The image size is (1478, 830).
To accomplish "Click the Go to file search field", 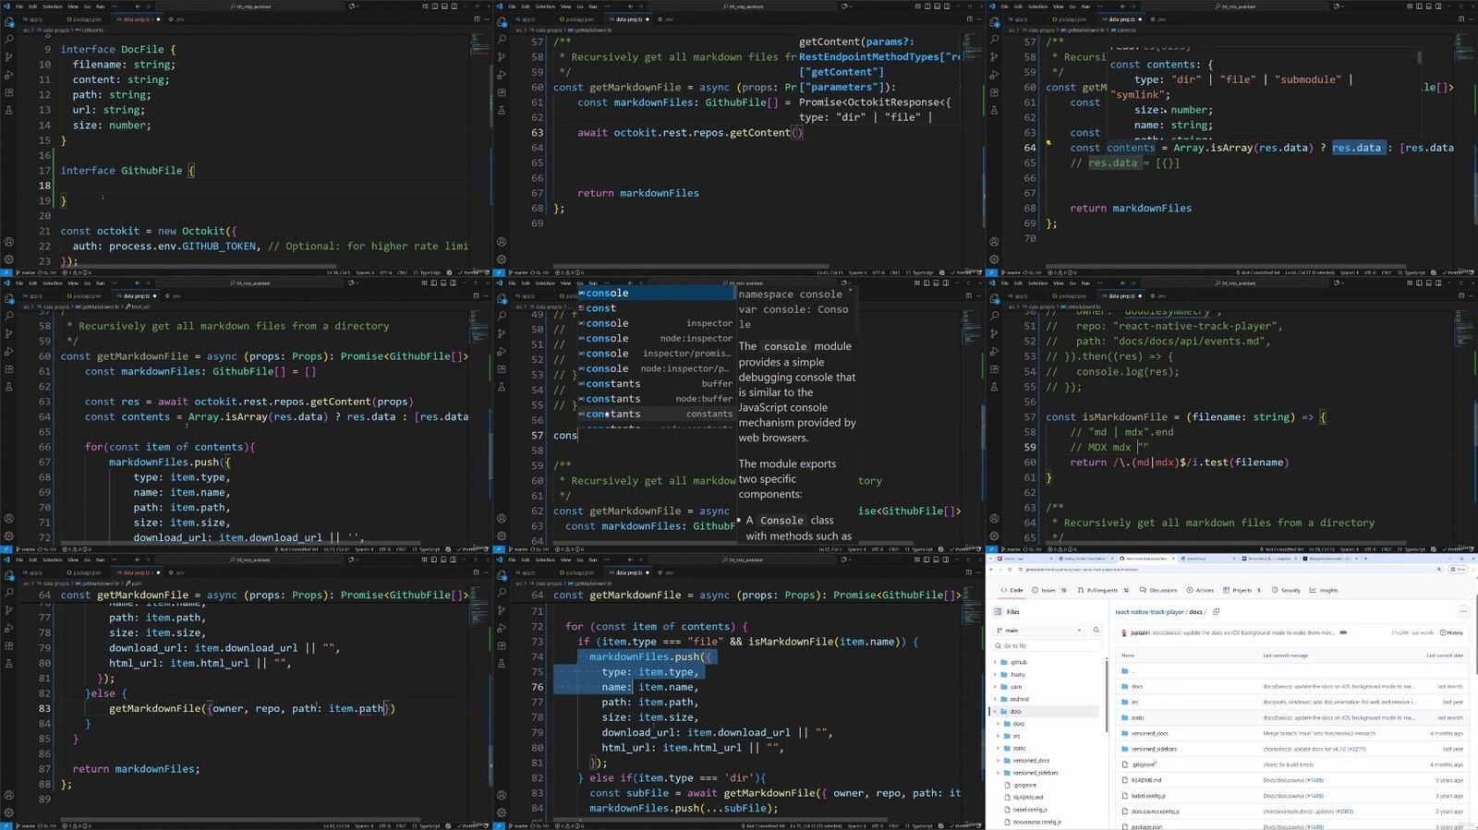I will (x=1048, y=645).
